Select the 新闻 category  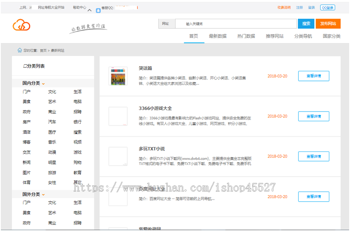pyautogui.click(x=27, y=162)
